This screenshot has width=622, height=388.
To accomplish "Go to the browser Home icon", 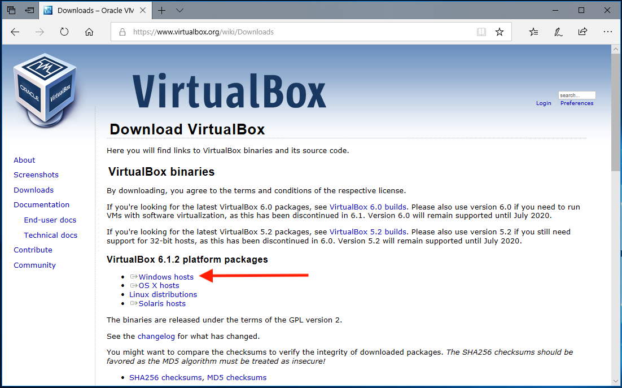I will [89, 32].
